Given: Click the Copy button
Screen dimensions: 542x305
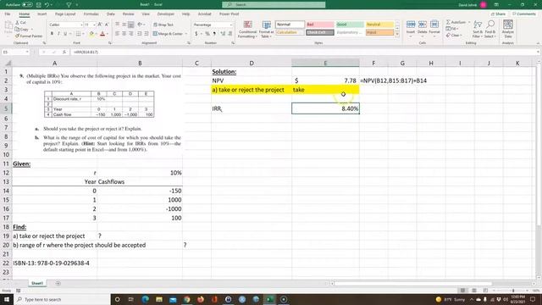Looking at the screenshot, I should [22, 30].
